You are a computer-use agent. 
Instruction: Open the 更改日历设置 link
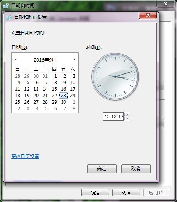tap(25, 156)
